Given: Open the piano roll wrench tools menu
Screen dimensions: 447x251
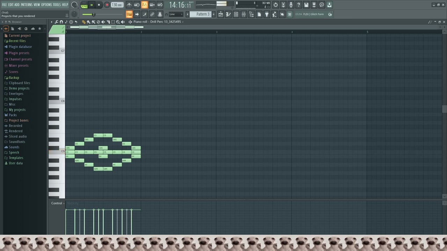Looking at the screenshot, I should (x=56, y=22).
